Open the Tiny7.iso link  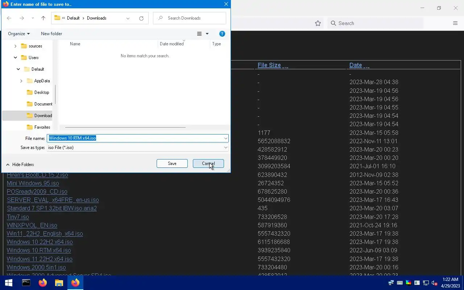pos(18,217)
